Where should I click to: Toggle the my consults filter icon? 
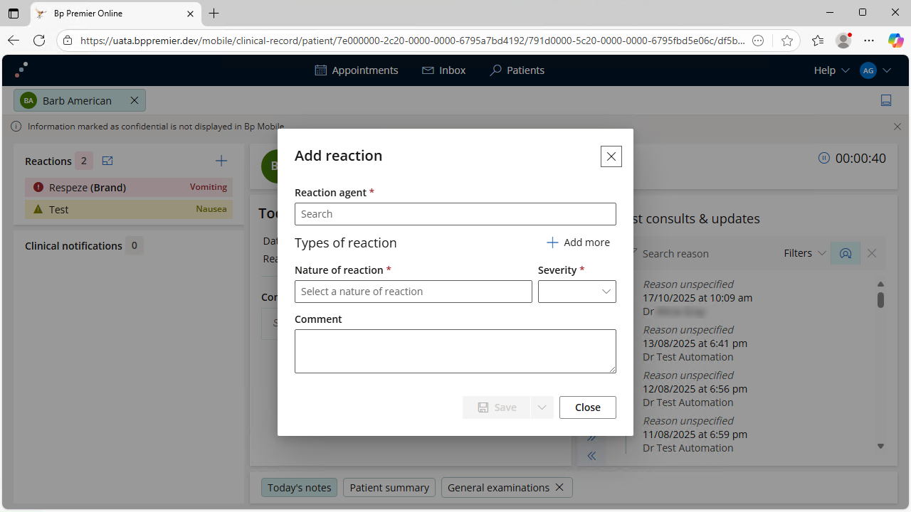(x=846, y=253)
